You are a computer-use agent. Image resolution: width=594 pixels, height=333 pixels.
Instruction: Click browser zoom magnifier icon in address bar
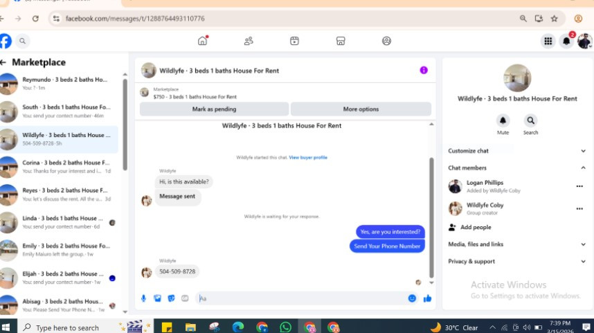click(523, 19)
